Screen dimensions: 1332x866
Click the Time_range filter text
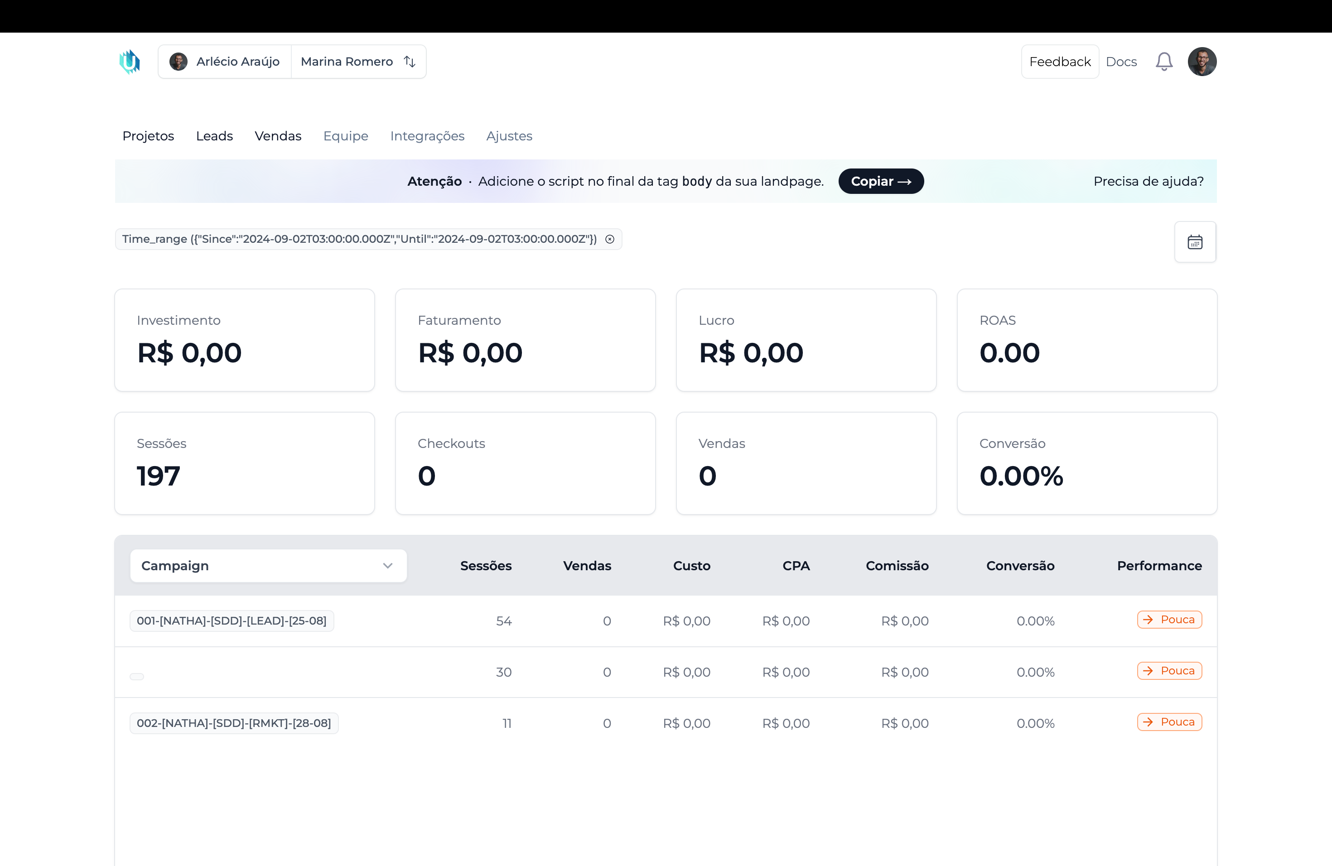click(359, 239)
